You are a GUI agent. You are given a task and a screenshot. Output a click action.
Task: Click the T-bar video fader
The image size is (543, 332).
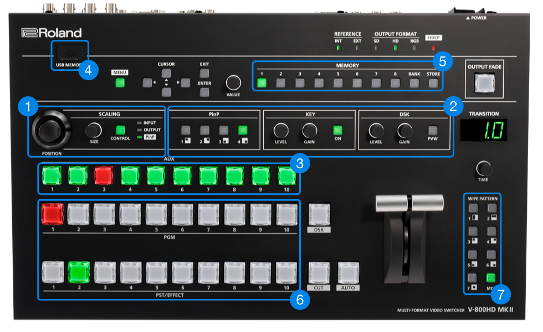[409, 203]
